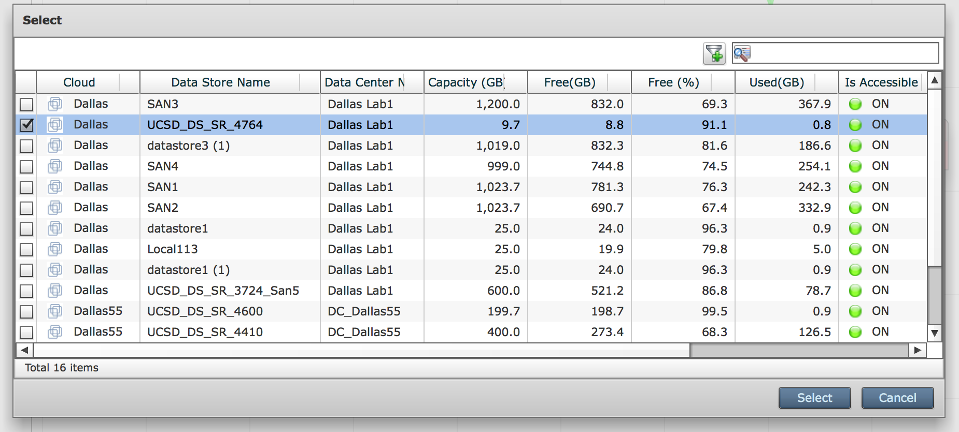Click the datastore icon in UCSD_DS_SR_4410 row
The height and width of the screenshot is (432, 959).
coord(55,332)
